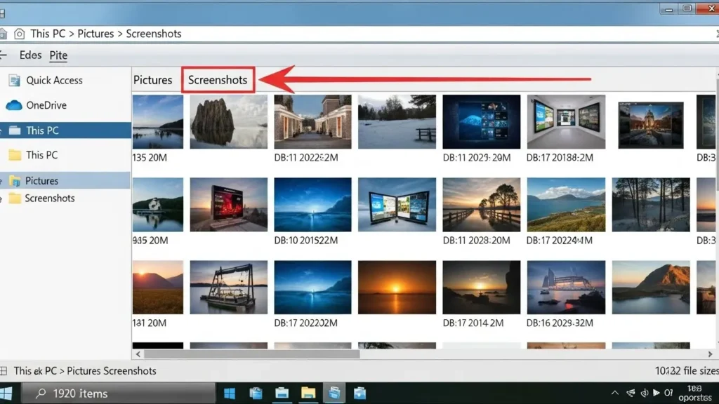Click This PC in the breadcrumb path
Screen dimensions: 719x404
47,33
